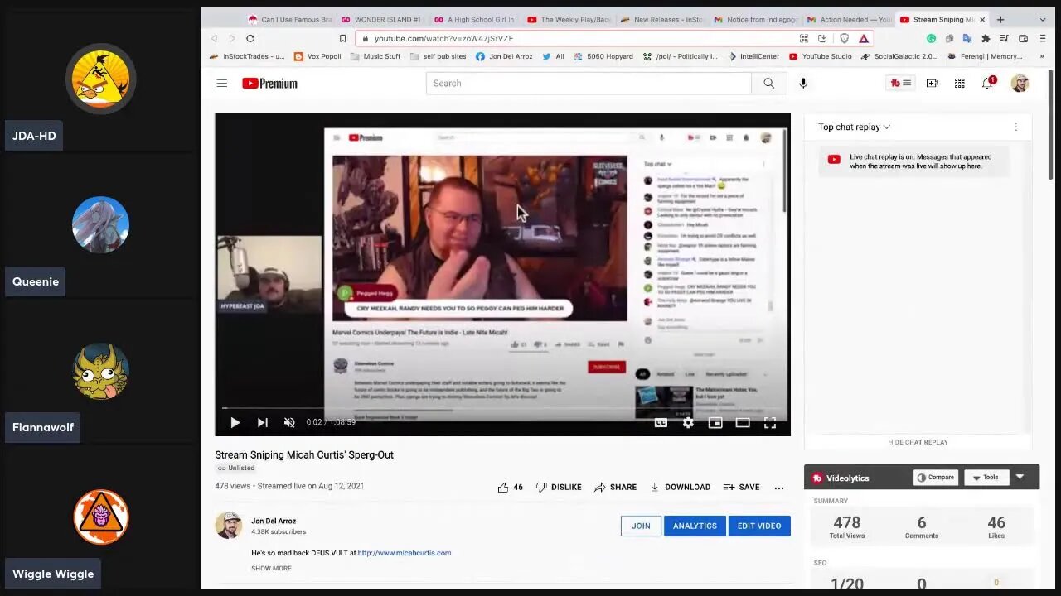Open Music Stuff bookmarks folder

point(375,56)
